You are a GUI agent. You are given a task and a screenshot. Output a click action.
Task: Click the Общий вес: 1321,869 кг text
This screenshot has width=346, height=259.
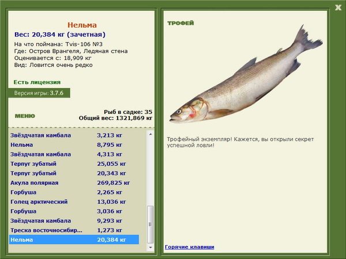[116, 118]
